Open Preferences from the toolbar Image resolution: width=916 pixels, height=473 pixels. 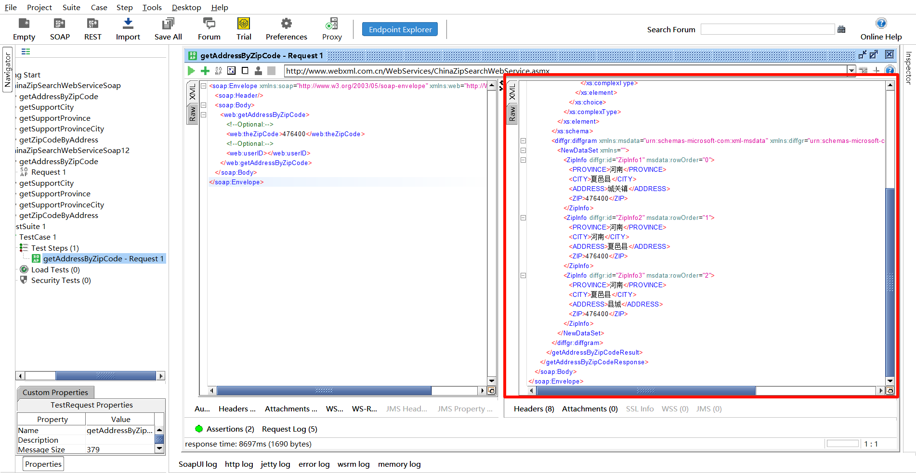pos(287,29)
